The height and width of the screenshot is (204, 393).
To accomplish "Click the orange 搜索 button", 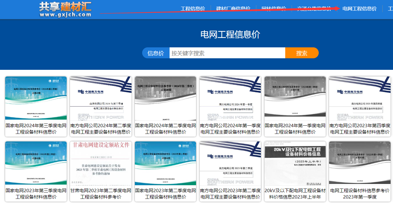I will [302, 53].
